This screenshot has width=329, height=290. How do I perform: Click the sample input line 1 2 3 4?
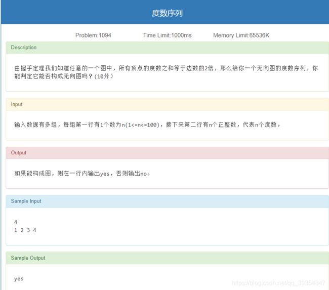click(x=25, y=230)
